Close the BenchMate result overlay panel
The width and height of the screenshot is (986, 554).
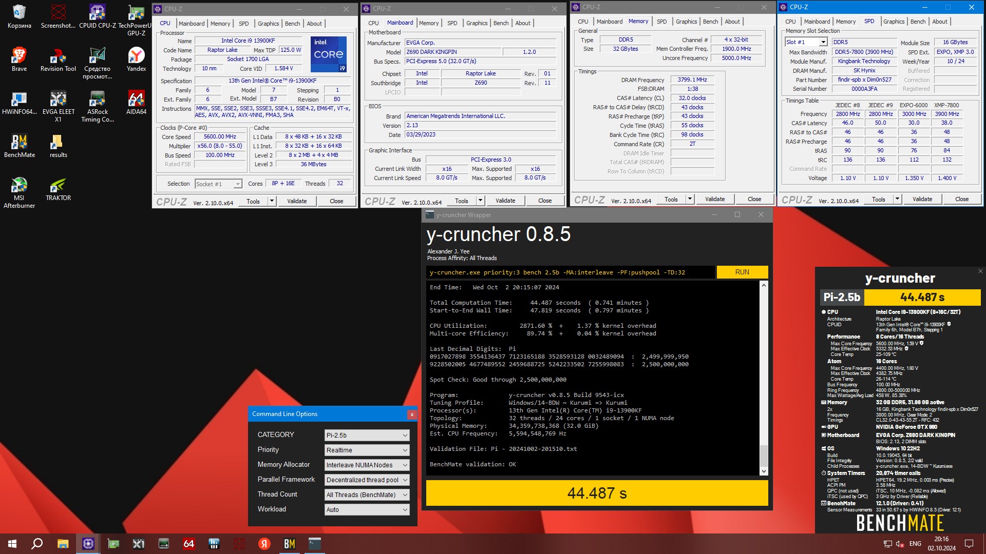tap(980, 271)
